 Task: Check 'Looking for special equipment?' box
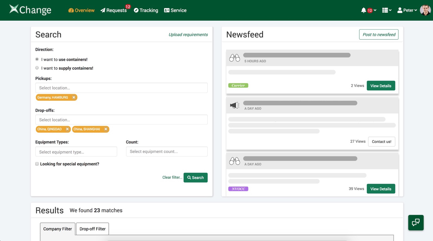[x=37, y=164]
